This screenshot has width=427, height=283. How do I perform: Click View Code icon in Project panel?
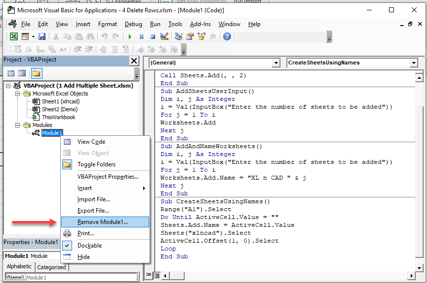[x=11, y=73]
